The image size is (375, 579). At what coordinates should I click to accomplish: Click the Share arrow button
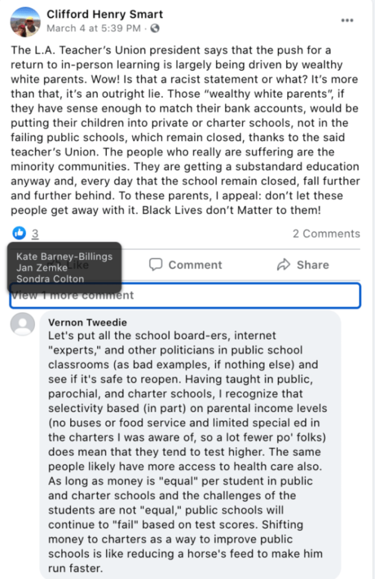tap(303, 265)
